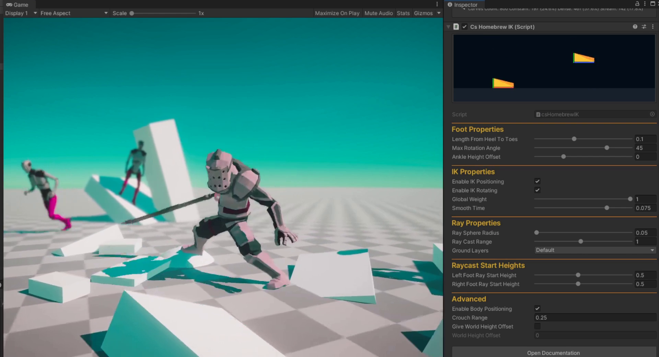Image resolution: width=659 pixels, height=357 pixels.
Task: Adjust Max Rotation Angle slider
Action: pos(583,148)
